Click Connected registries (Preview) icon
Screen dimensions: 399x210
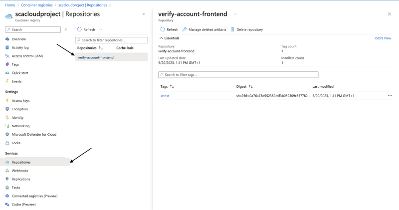[7, 196]
